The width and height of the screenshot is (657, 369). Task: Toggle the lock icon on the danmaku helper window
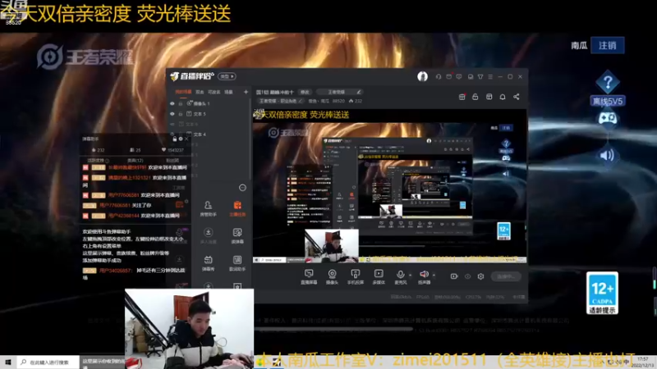[x=175, y=139]
